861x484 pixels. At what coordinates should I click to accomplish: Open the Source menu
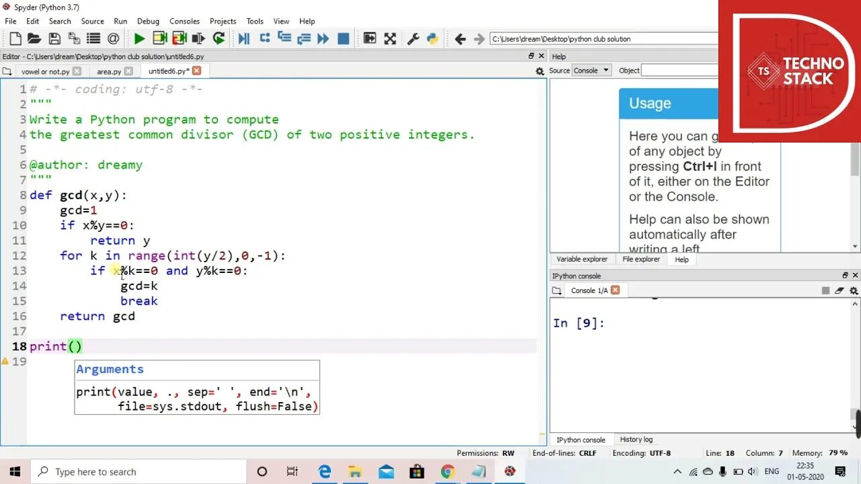[92, 21]
